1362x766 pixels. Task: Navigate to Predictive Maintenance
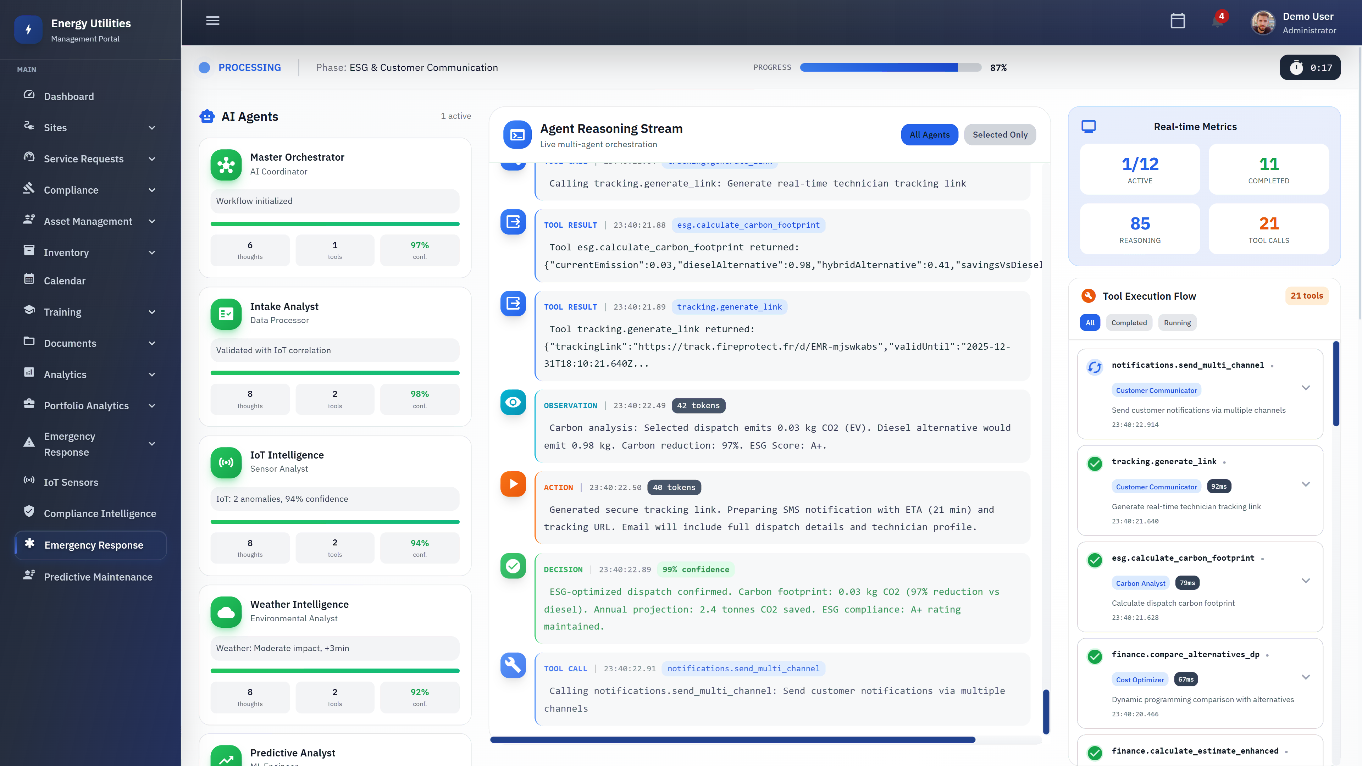[98, 577]
